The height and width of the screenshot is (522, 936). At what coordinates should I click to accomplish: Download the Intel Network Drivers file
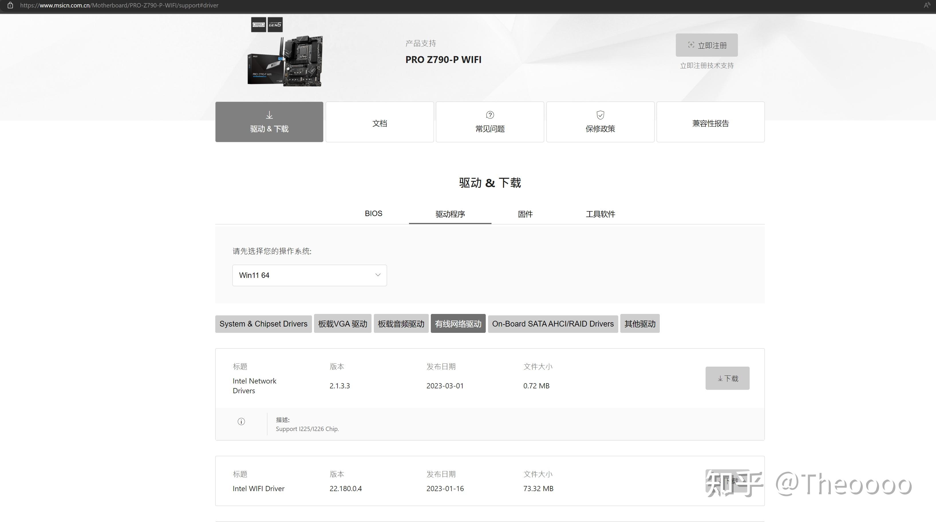click(727, 379)
